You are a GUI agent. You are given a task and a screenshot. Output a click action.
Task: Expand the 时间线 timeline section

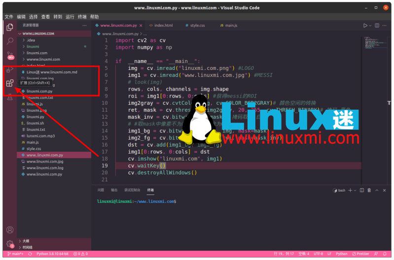(54, 248)
